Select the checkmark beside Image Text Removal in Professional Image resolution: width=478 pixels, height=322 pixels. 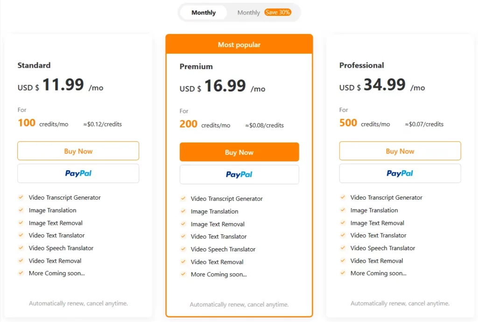tap(343, 223)
